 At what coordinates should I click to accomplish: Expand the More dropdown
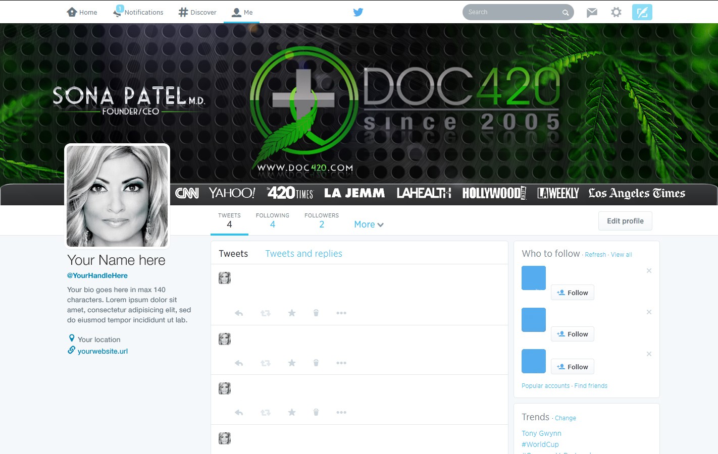click(x=369, y=224)
